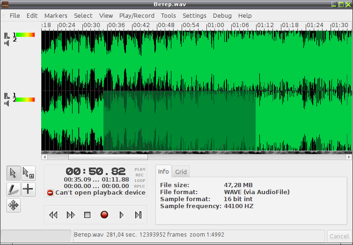This screenshot has height=245, width=353.
Task: Click the File size value 47,28 MB
Action: (238, 185)
